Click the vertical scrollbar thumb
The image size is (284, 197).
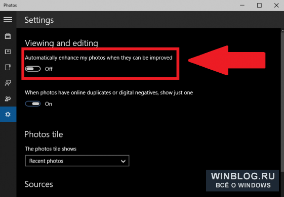point(282,102)
